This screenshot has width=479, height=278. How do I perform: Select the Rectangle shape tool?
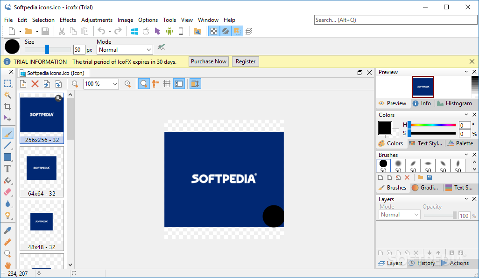point(7,157)
